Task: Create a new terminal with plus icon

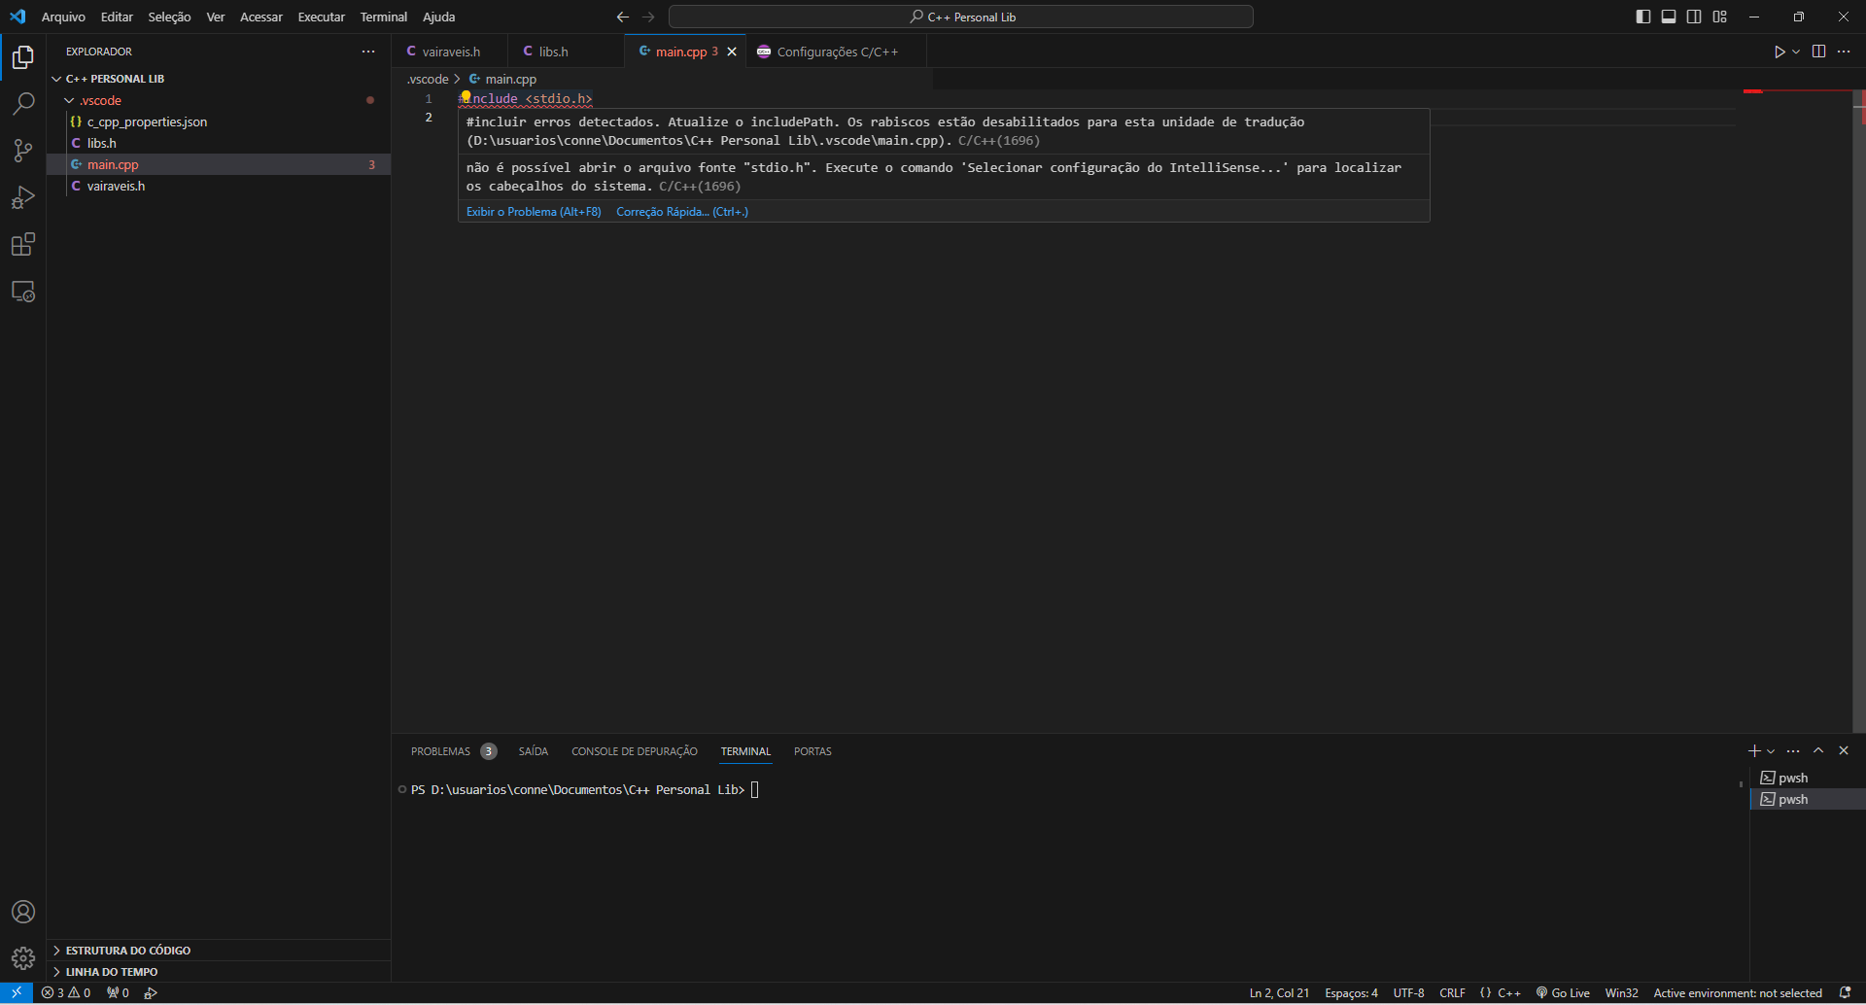Action: [1754, 750]
